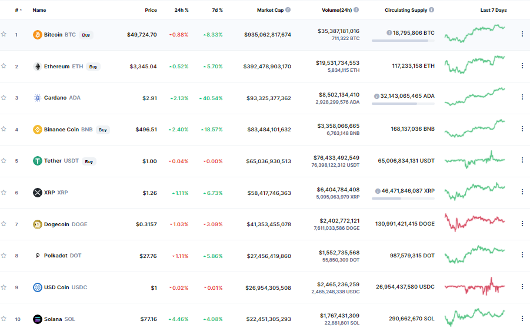Viewport: 530px width, 334px height.
Task: Click the Polkadot logo icon
Action: coord(38,256)
